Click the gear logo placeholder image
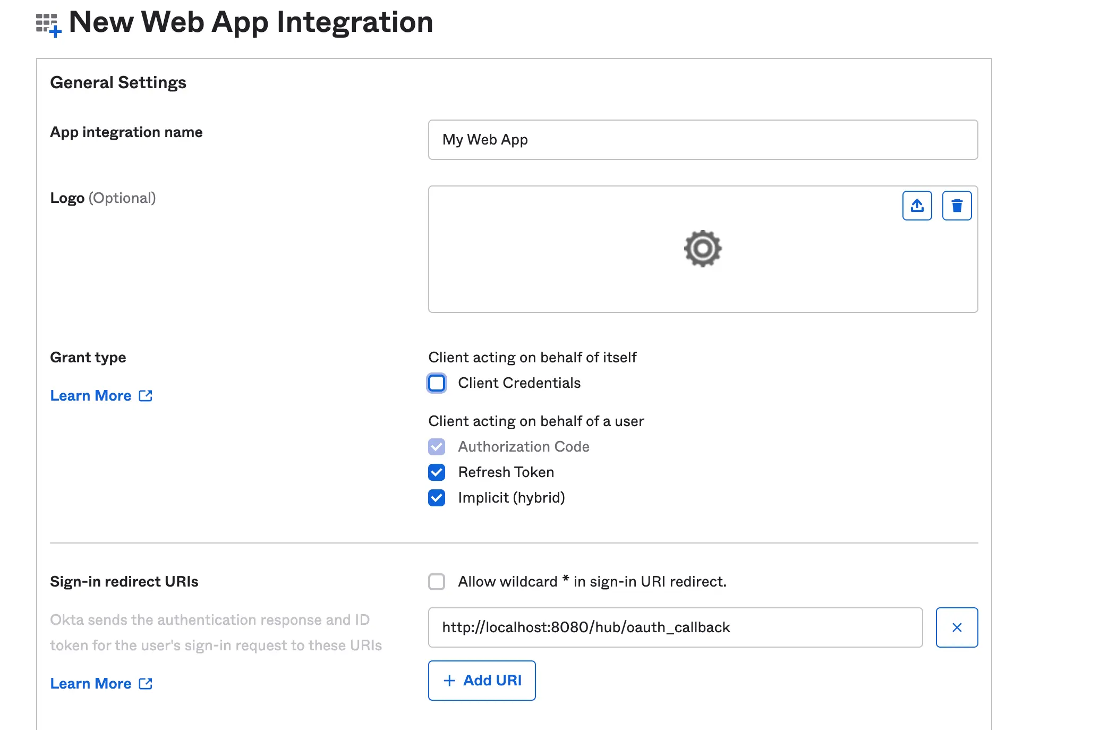Viewport: 1108px width, 730px height. tap(703, 249)
